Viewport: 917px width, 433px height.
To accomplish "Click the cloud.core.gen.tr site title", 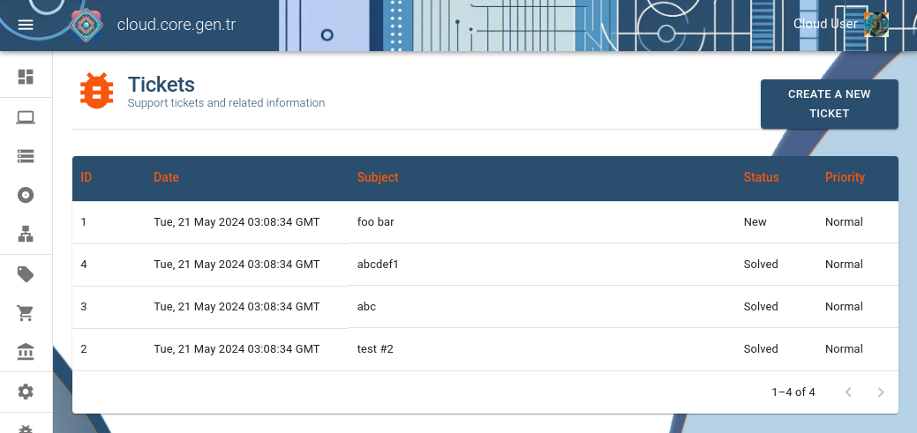I will (176, 25).
